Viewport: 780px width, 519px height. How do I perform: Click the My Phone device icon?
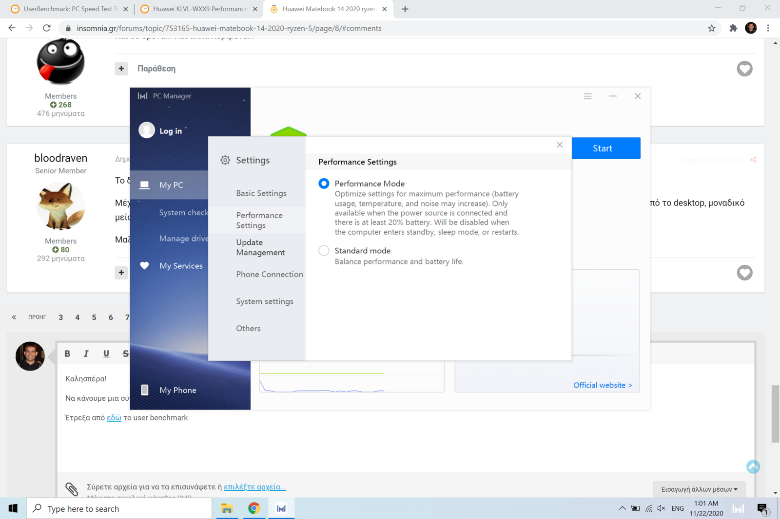point(145,390)
